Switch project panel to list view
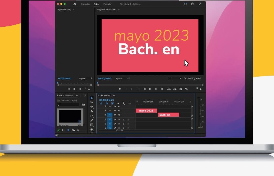Screen dimensions: 274x176 coord(63,130)
